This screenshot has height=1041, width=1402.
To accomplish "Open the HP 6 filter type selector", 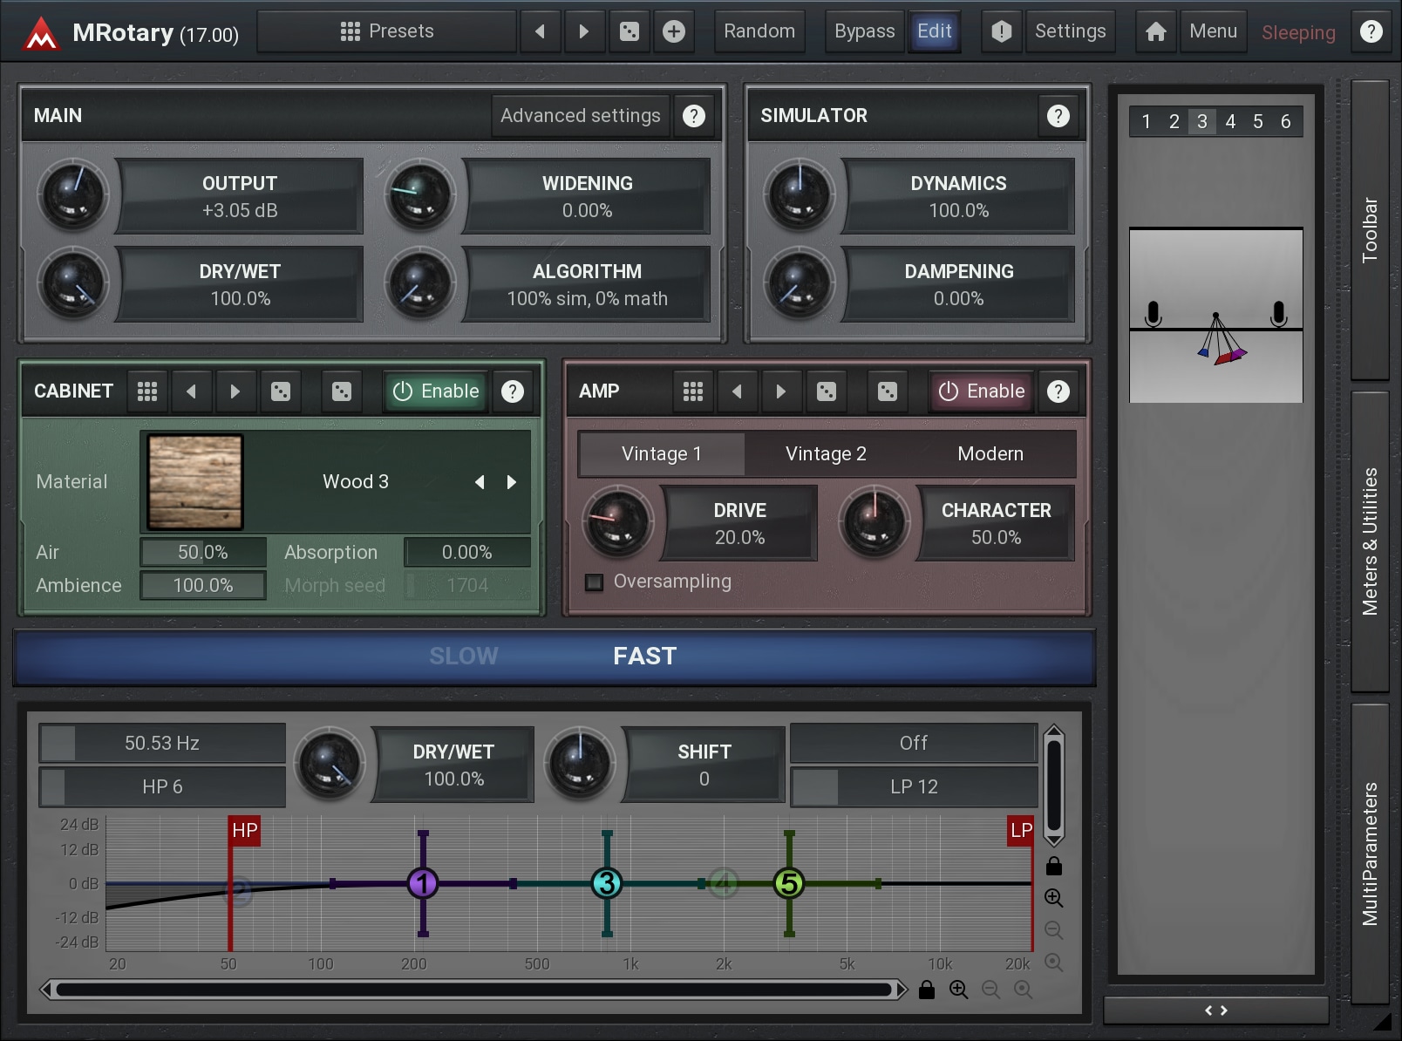I will coord(162,786).
